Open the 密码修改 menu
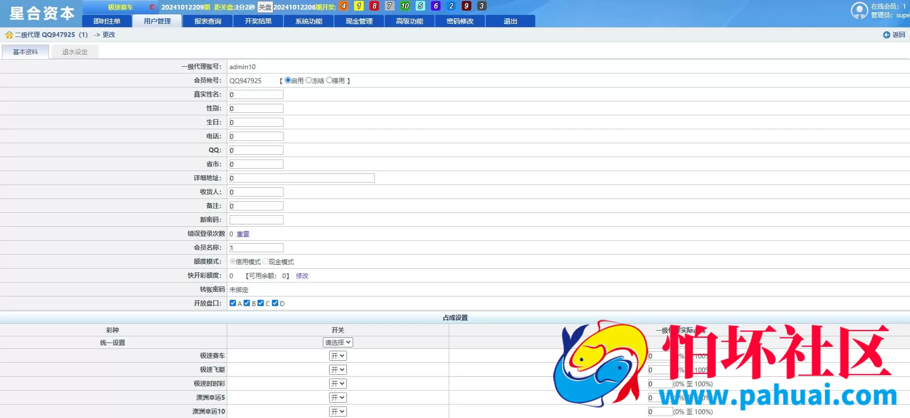Image resolution: width=910 pixels, height=418 pixels. coord(460,21)
